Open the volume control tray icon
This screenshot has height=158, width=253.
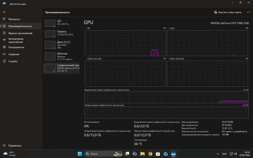click(235, 154)
